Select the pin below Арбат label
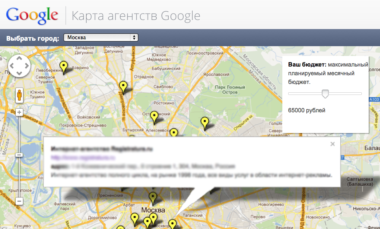This screenshot has width=380, height=229. (x=134, y=220)
